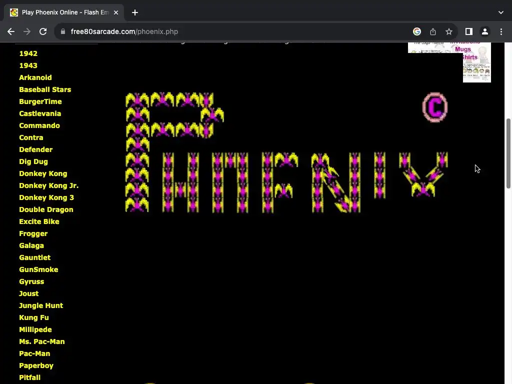The image size is (512, 384).
Task: Open the Arkanoid game link
Action: [35, 77]
